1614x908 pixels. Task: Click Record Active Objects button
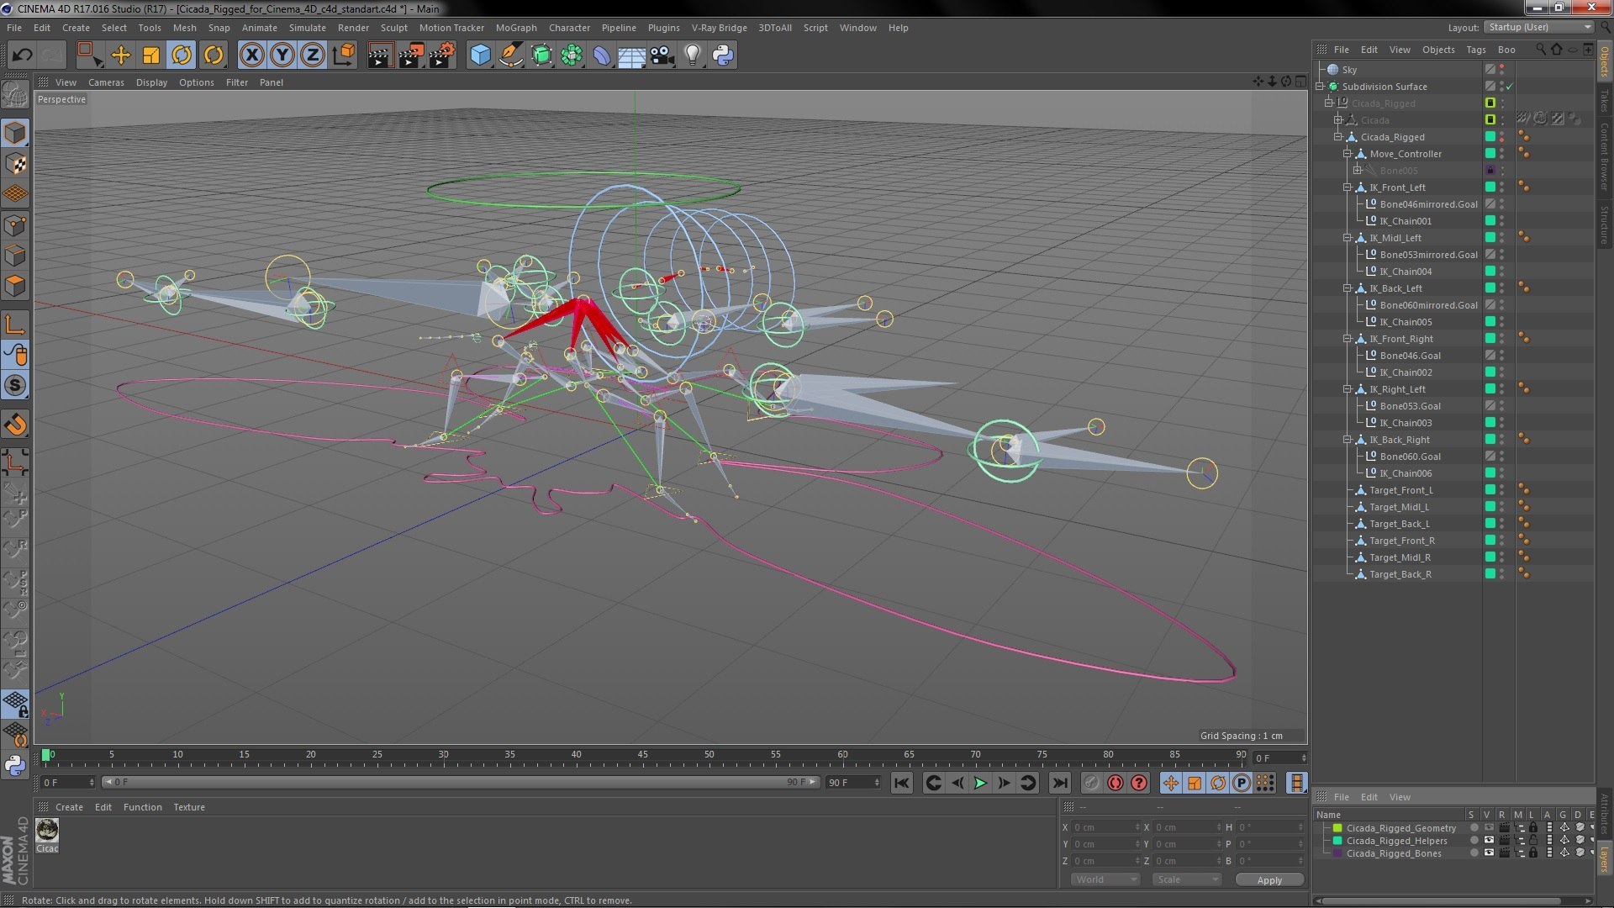click(1091, 783)
